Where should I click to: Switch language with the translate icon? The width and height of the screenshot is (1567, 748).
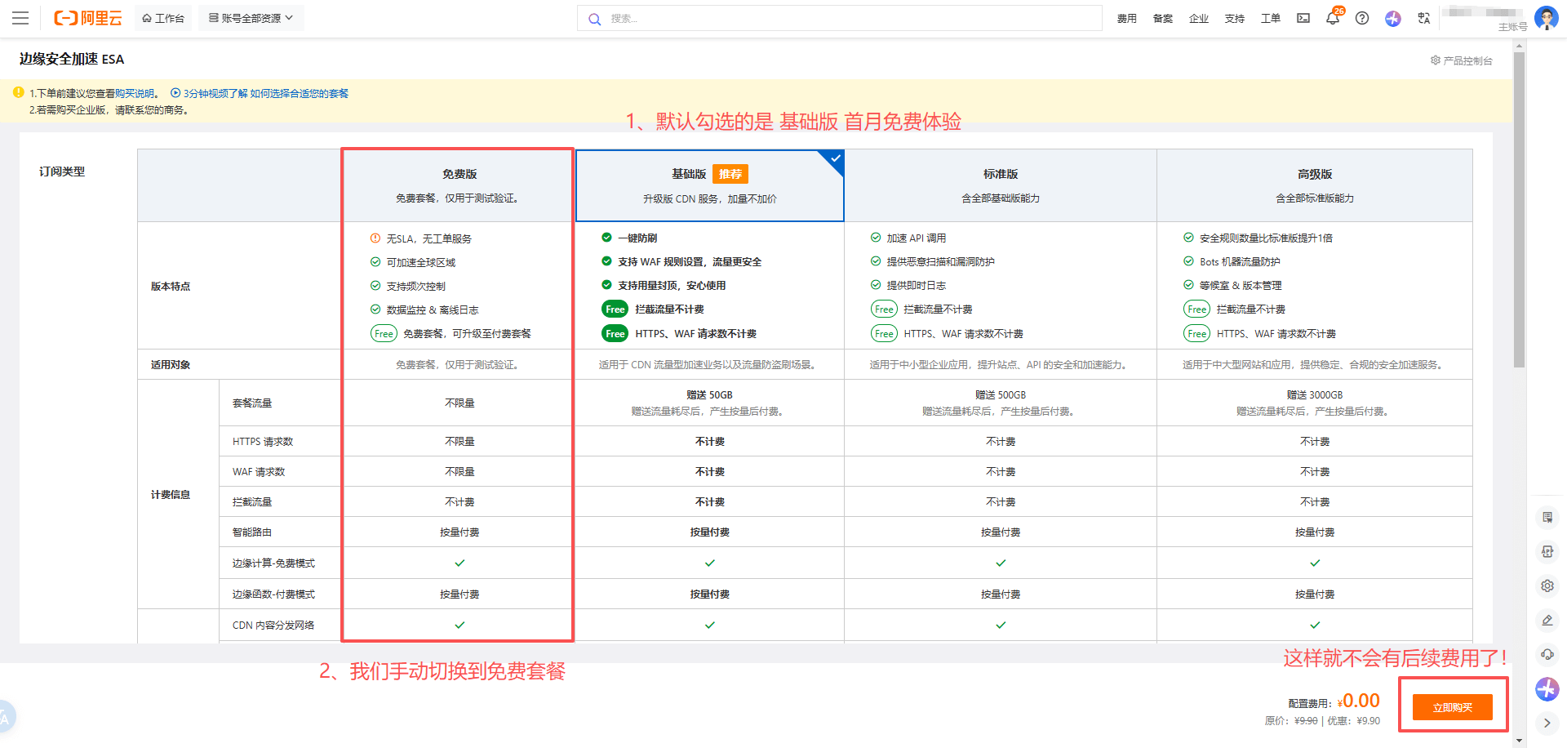click(1424, 18)
